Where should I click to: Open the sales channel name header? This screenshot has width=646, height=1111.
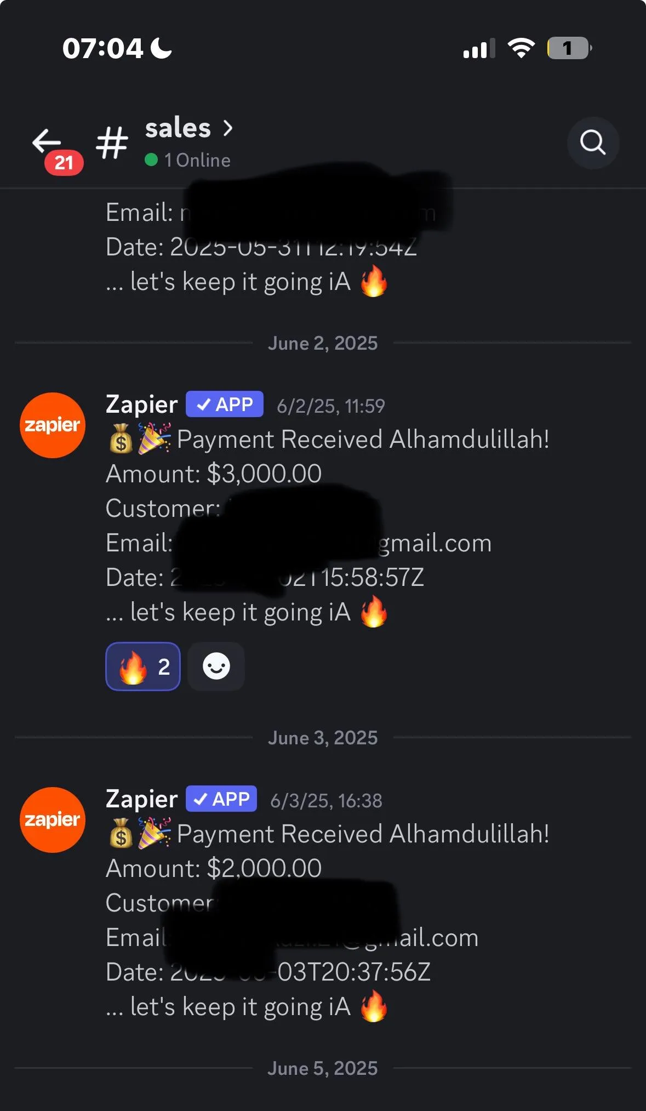178,128
